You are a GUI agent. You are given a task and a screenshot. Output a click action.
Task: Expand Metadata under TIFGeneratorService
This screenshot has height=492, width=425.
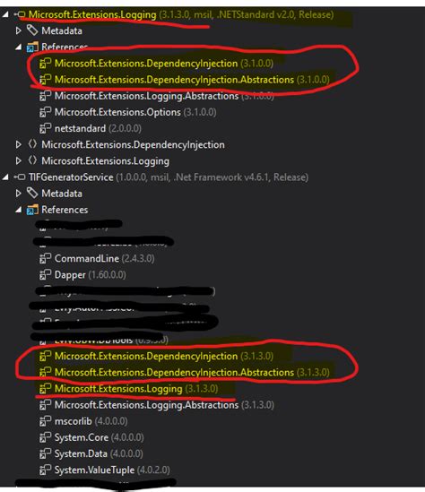coord(19,194)
